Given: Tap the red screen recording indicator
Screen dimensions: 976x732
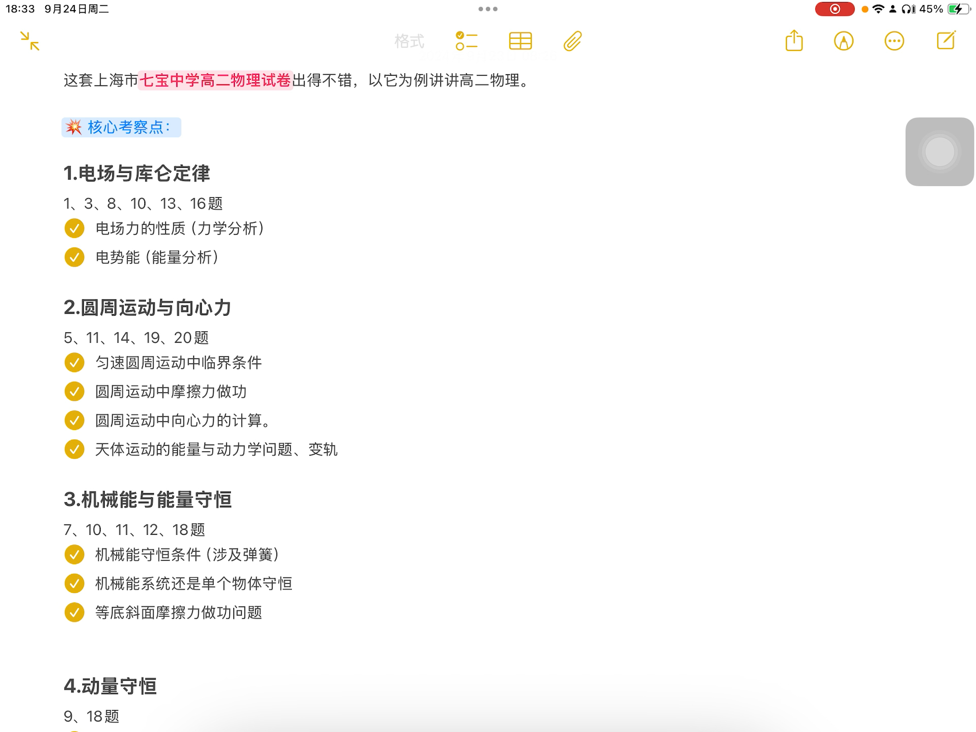Looking at the screenshot, I should tap(835, 9).
